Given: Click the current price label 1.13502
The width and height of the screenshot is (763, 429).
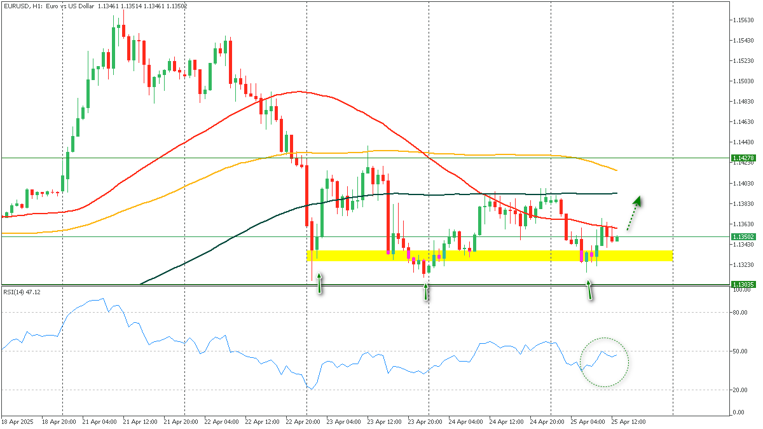Looking at the screenshot, I should click(743, 236).
